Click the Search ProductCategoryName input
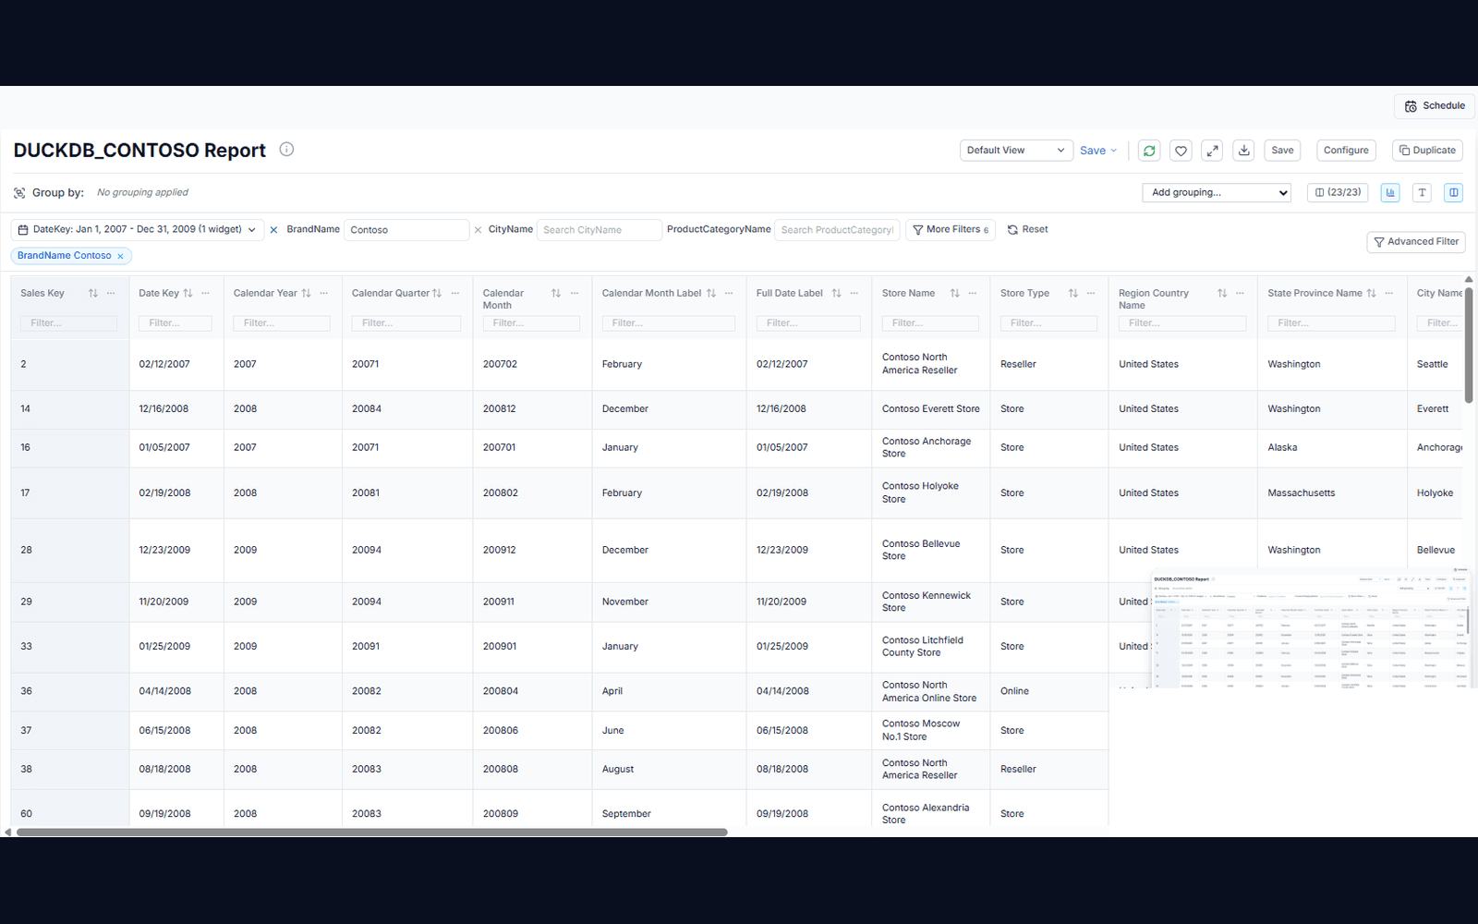 838,230
